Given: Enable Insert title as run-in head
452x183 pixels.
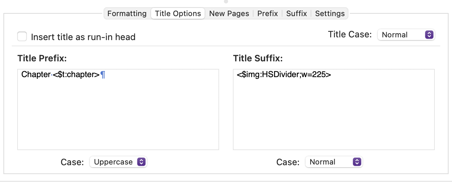Looking at the screenshot, I should [x=22, y=36].
